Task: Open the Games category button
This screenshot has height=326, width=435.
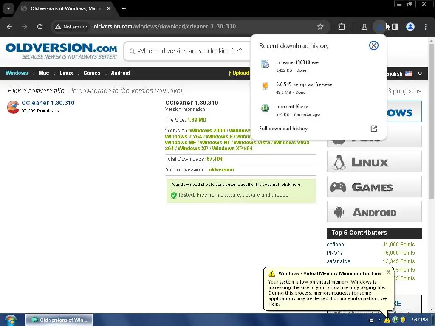Action: pyautogui.click(x=374, y=187)
